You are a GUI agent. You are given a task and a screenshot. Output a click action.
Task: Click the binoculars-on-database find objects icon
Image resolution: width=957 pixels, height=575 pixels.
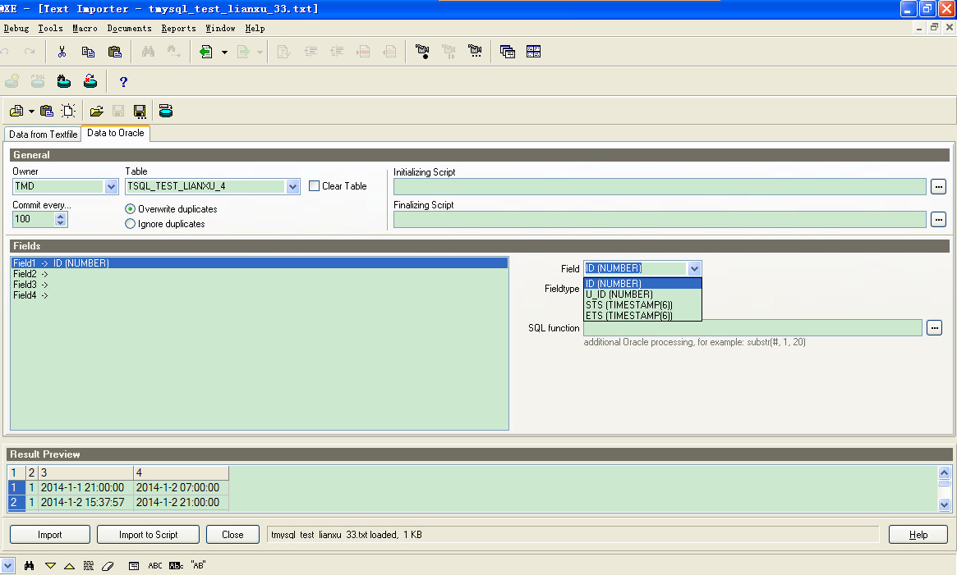pyautogui.click(x=64, y=81)
